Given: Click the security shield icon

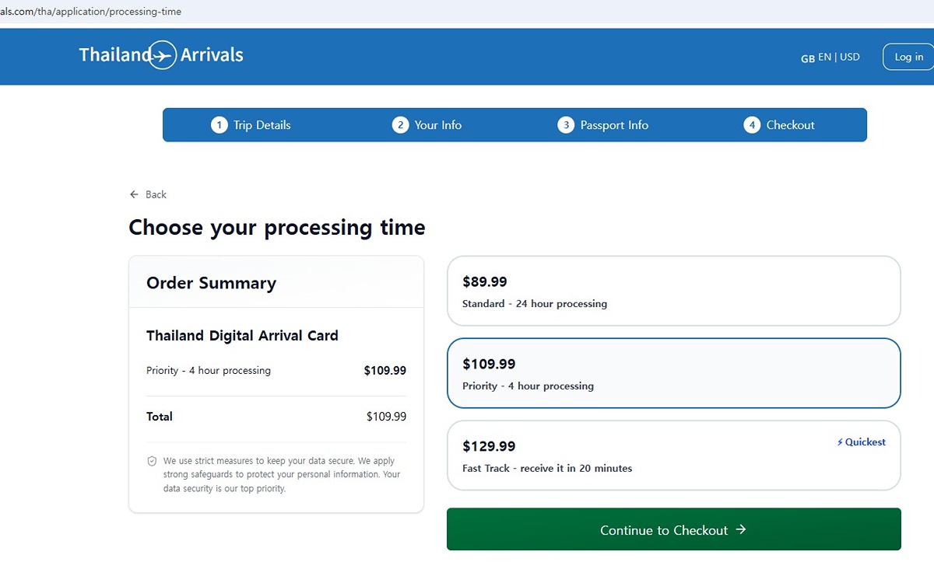Looking at the screenshot, I should click(x=153, y=461).
